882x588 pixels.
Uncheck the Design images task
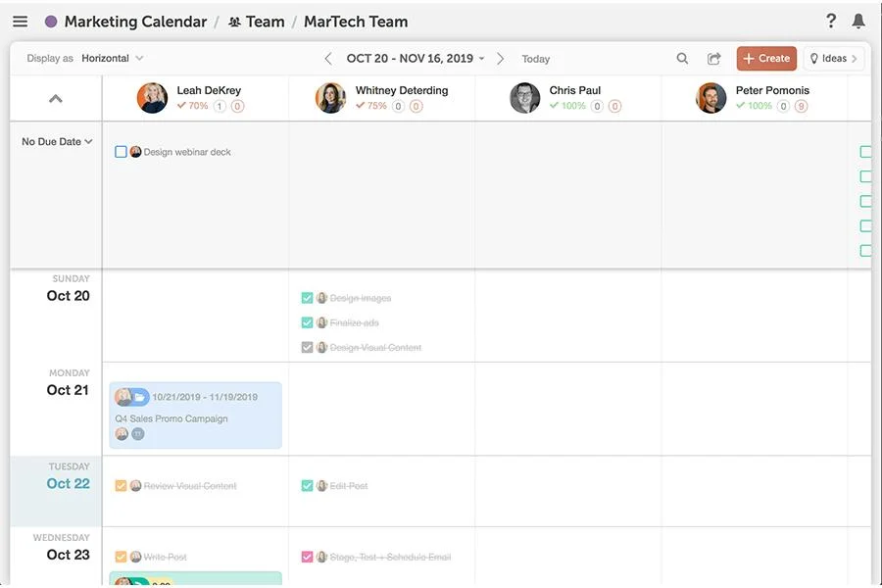coord(307,298)
